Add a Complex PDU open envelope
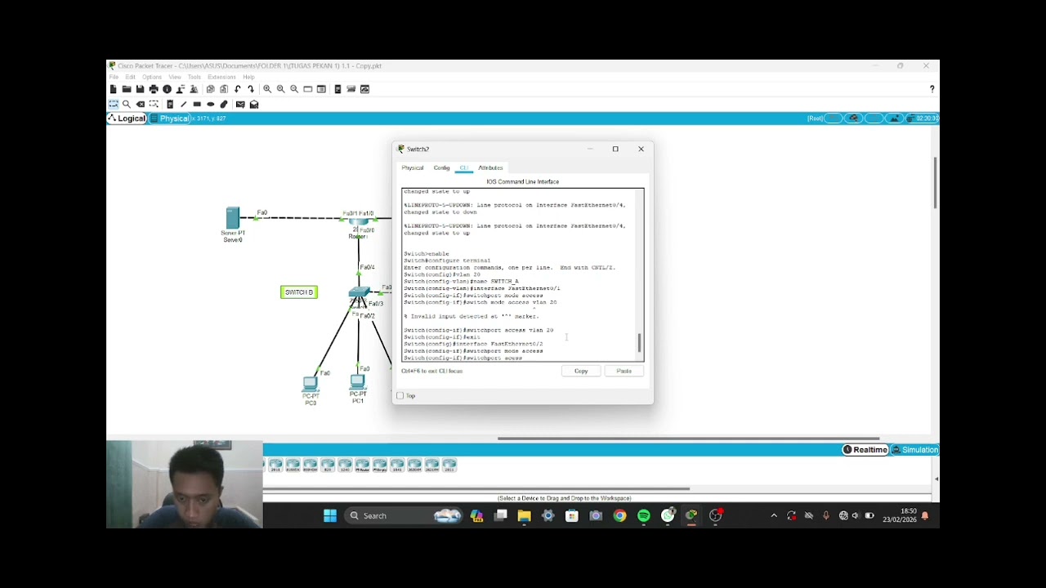This screenshot has height=588, width=1046. click(x=254, y=105)
